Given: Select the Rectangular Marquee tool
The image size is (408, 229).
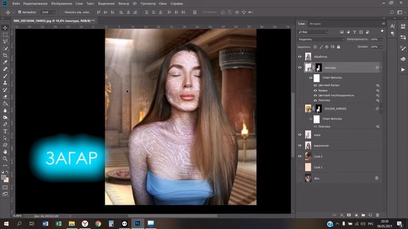Looking at the screenshot, I should (5, 34).
